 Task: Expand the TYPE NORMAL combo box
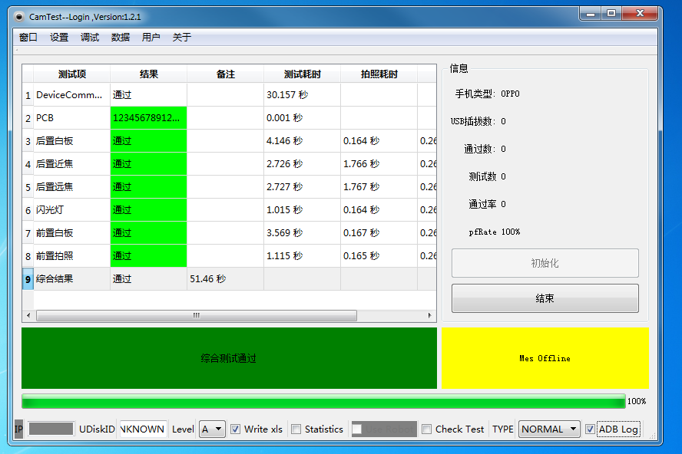[x=549, y=429]
